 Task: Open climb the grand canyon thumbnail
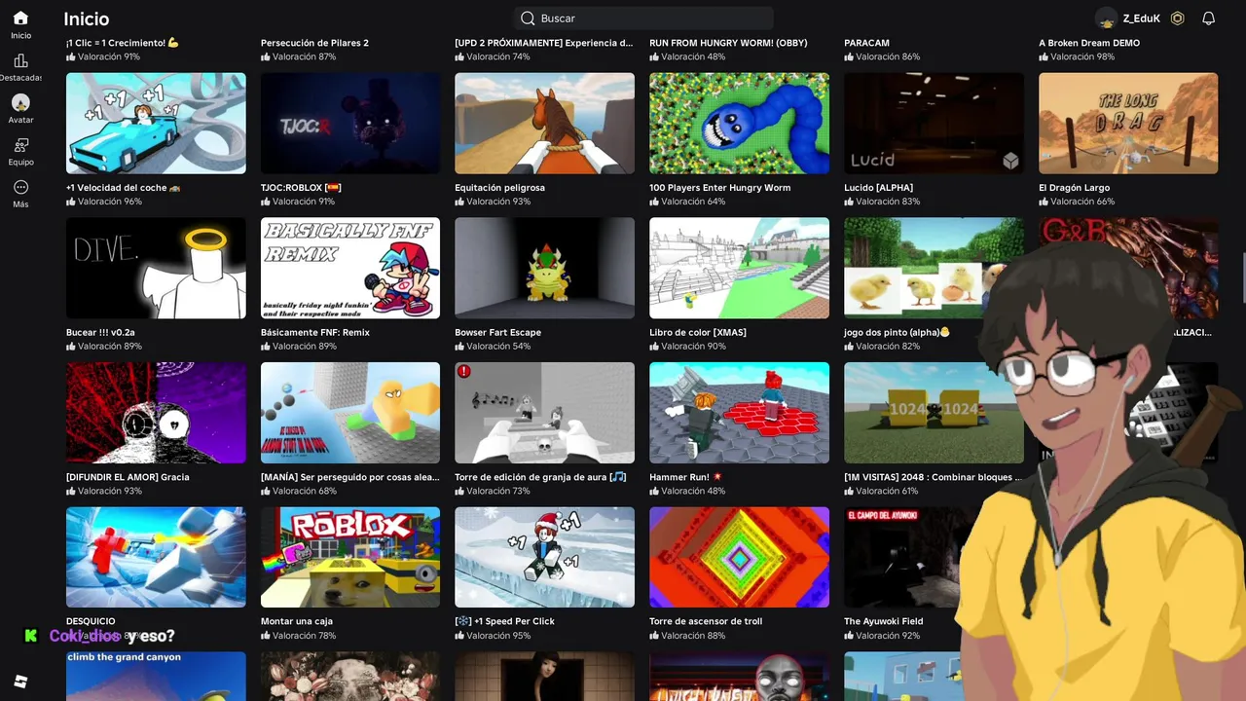[156, 676]
